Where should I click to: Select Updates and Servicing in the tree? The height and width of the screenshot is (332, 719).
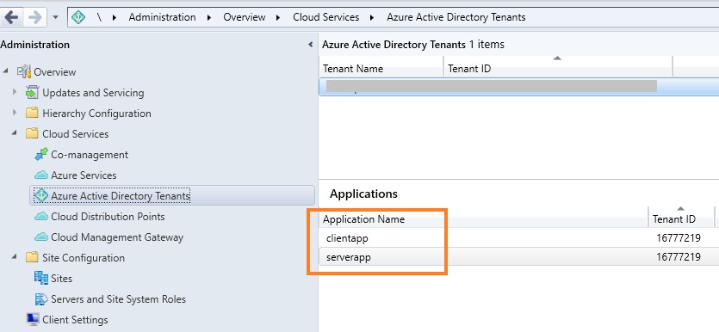coord(93,93)
